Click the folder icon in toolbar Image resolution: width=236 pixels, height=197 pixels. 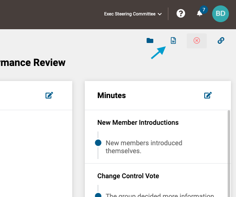pyautogui.click(x=150, y=40)
